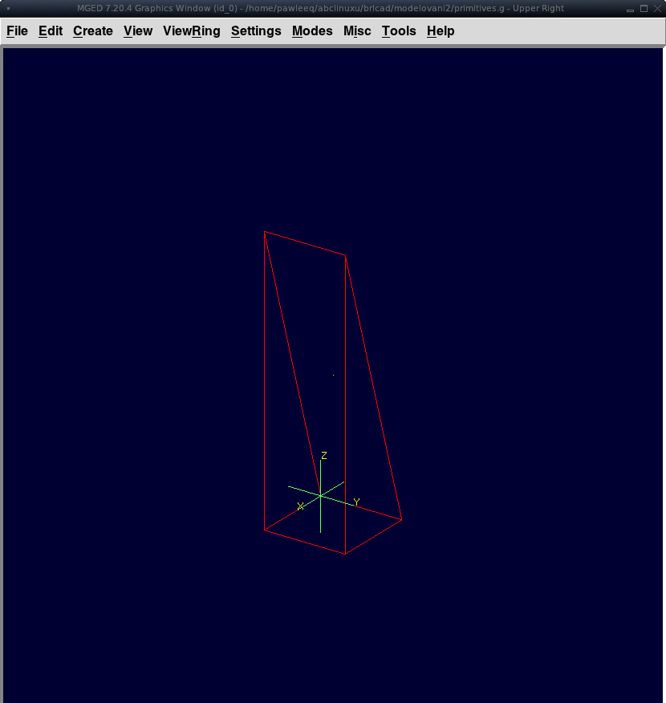Viewport: 666px width, 703px height.
Task: Click the Z axis label in viewport
Action: coord(324,456)
